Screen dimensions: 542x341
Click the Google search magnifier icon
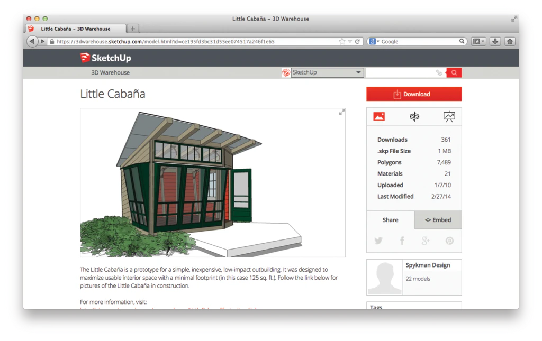[462, 41]
